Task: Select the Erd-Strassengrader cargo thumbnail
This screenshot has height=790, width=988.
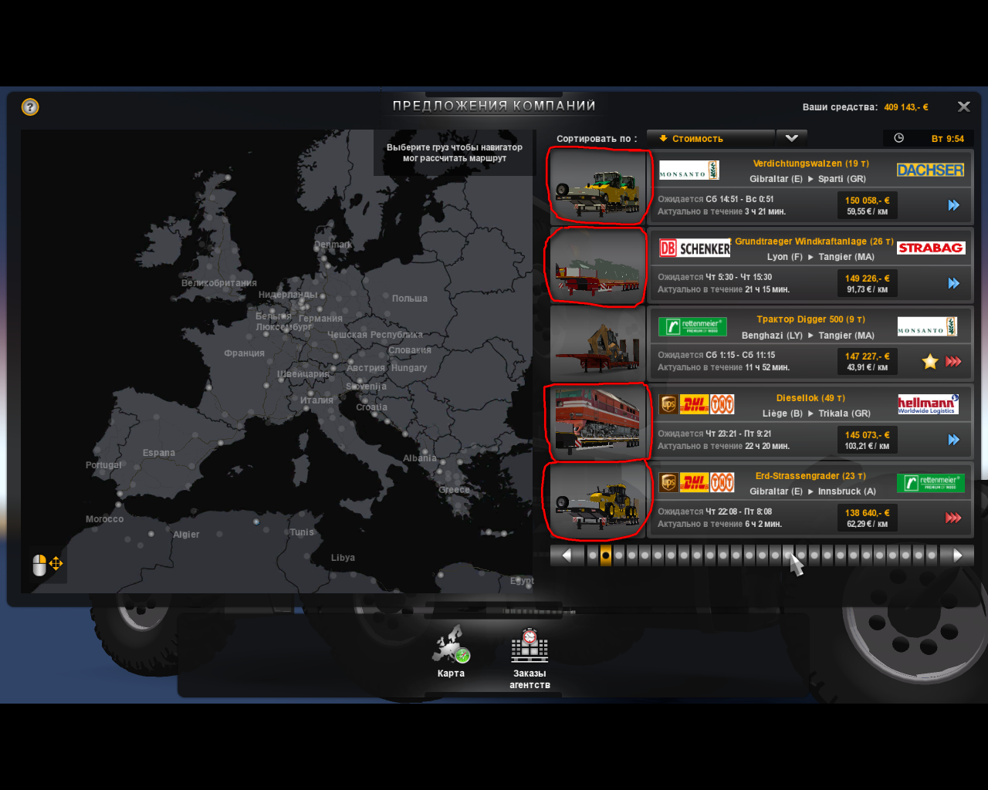Action: [x=598, y=499]
